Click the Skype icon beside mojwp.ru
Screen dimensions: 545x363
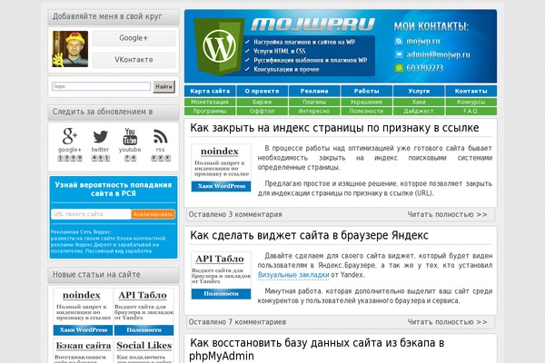tap(399, 41)
